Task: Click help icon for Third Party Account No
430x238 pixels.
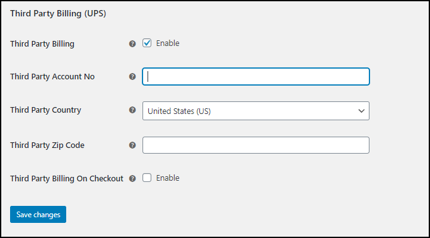Action: point(132,77)
